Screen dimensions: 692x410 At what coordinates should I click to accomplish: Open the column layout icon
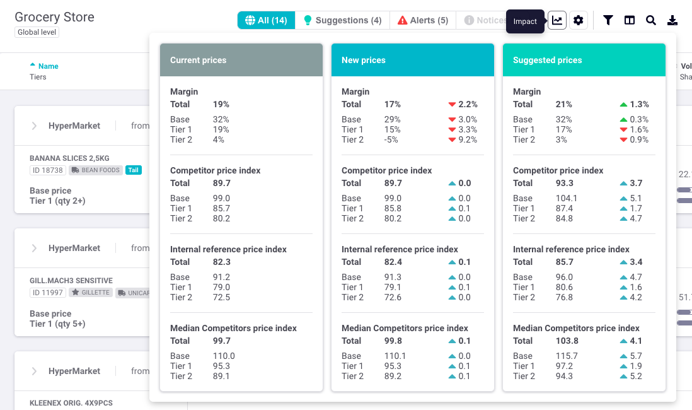(x=630, y=20)
